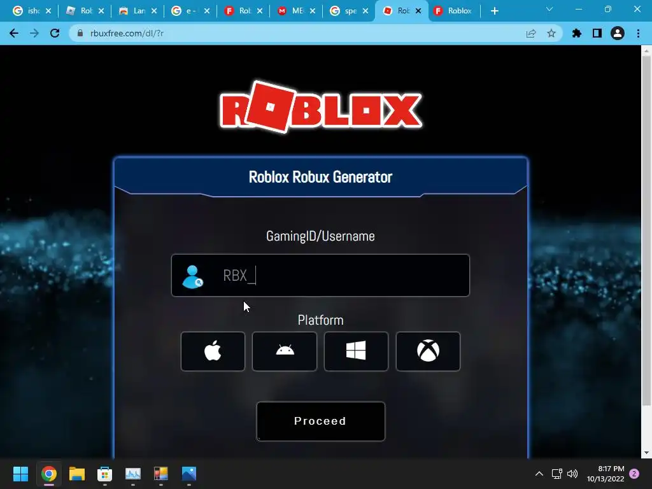The width and height of the screenshot is (652, 489).
Task: Click the GamingID/Username input field
Action: pyautogui.click(x=321, y=275)
